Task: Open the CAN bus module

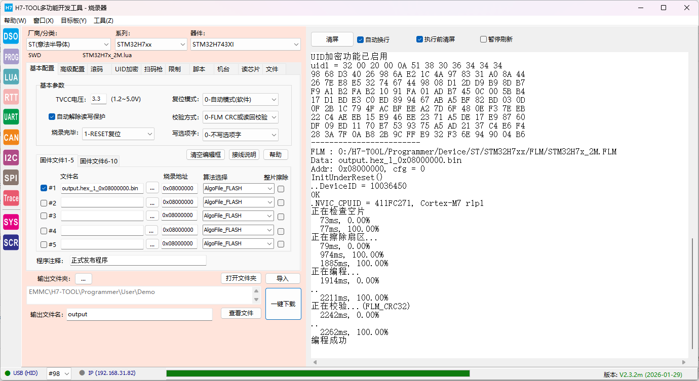Action: click(11, 138)
